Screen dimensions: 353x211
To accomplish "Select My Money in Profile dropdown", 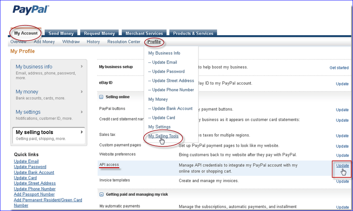I will (158, 99).
